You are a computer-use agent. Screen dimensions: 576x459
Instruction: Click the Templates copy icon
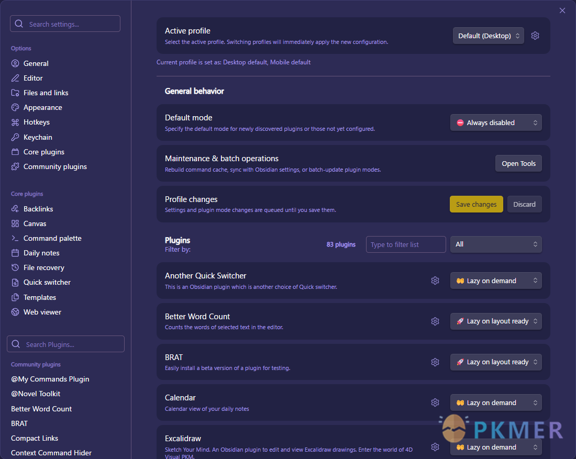[x=15, y=297]
